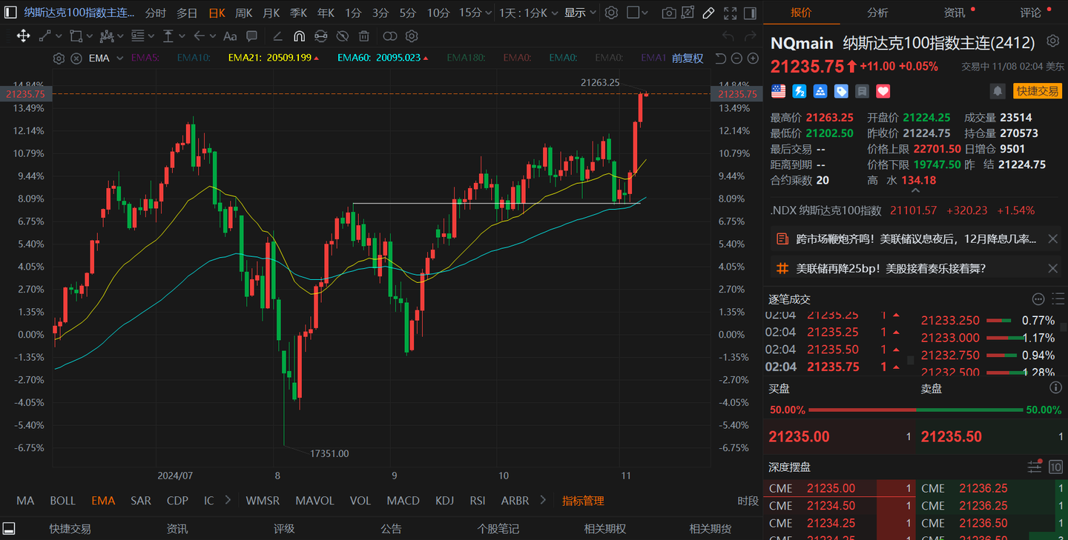Switch to the 日K daily chart tab
This screenshot has width=1068, height=540.
(x=217, y=13)
